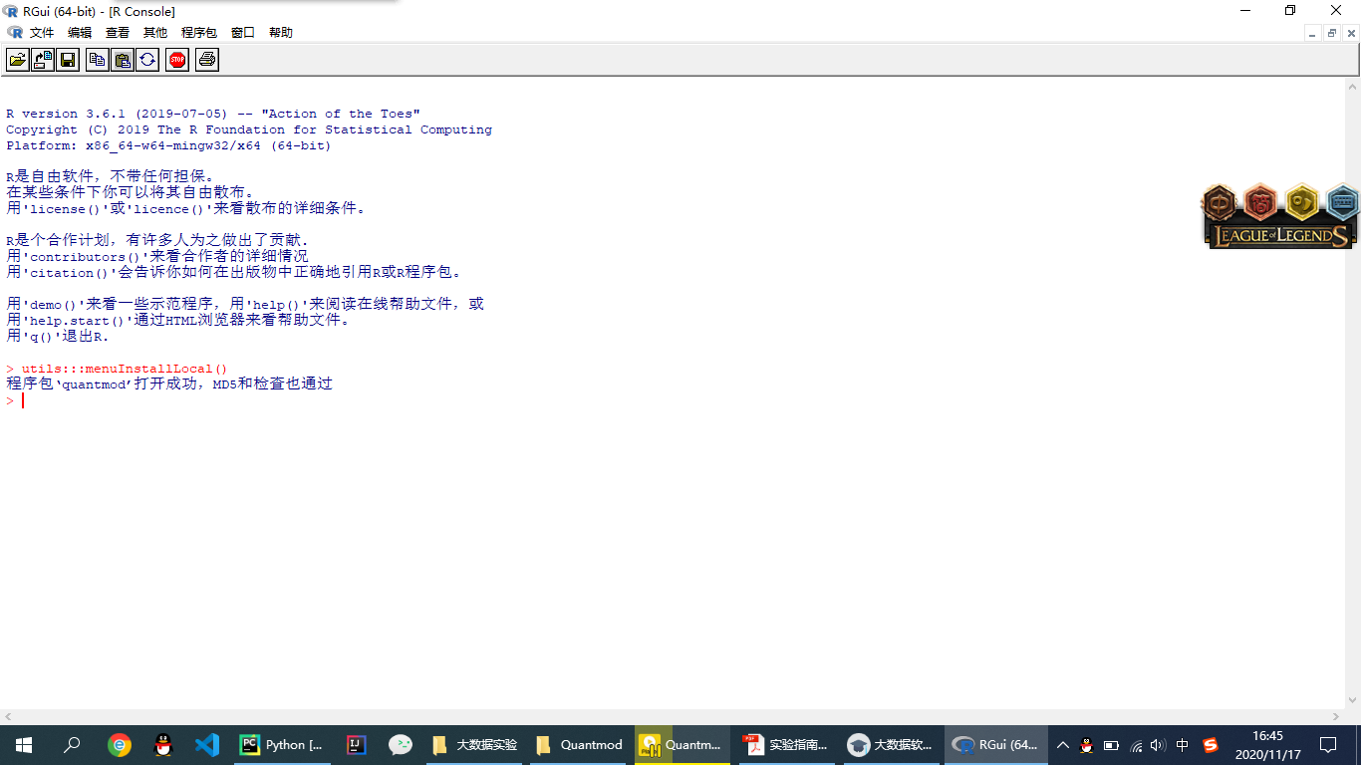The width and height of the screenshot is (1361, 765).
Task: Click the Copy icon in the toolbar
Action: 97,60
